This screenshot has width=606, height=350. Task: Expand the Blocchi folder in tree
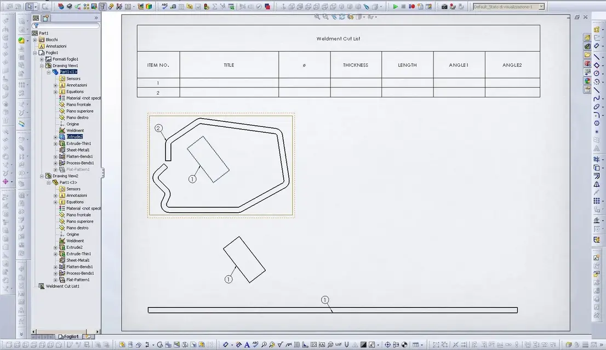35,40
